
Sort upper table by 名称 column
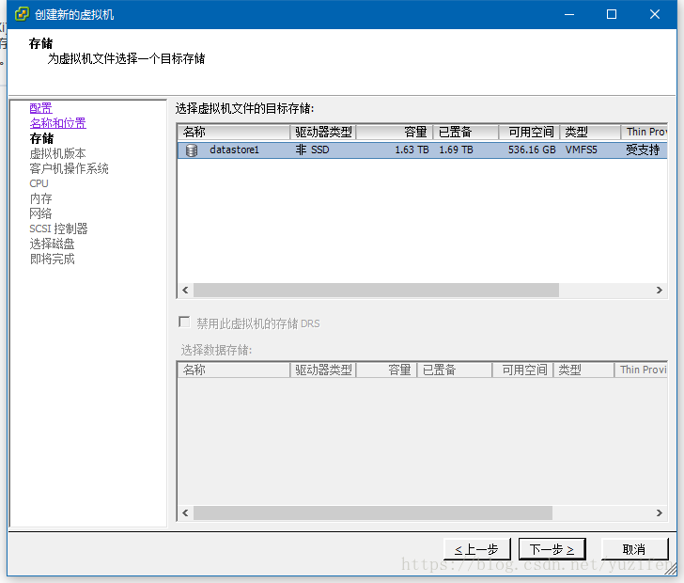pos(234,132)
